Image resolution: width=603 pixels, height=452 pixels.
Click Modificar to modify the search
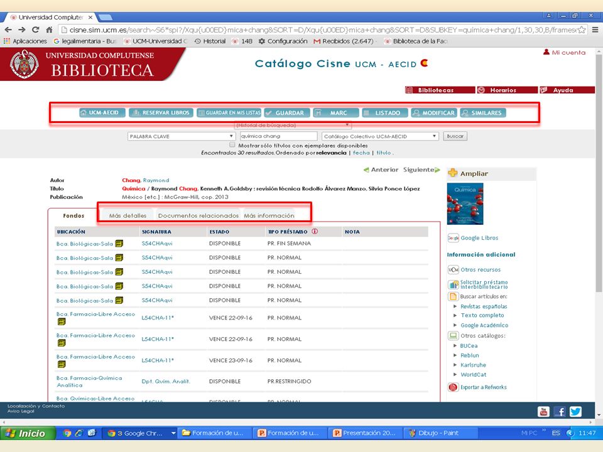434,112
